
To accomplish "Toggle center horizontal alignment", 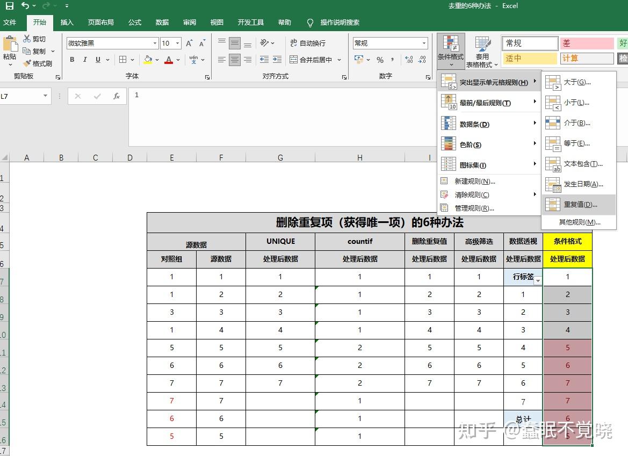I will point(235,60).
